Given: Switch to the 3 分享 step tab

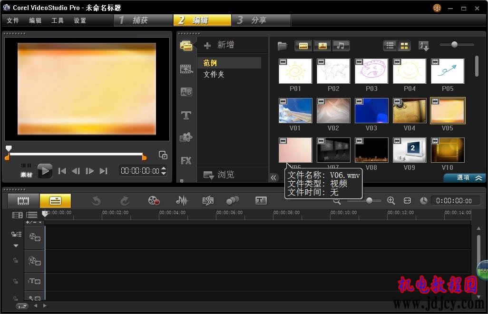Looking at the screenshot, I should pyautogui.click(x=262, y=20).
